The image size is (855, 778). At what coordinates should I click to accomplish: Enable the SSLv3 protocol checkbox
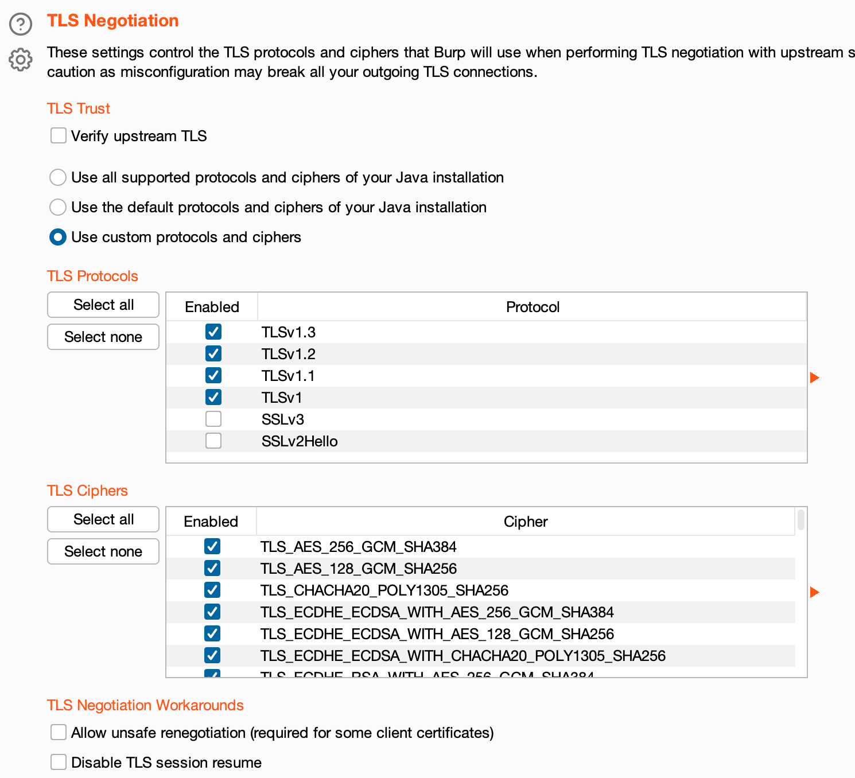[x=213, y=419]
